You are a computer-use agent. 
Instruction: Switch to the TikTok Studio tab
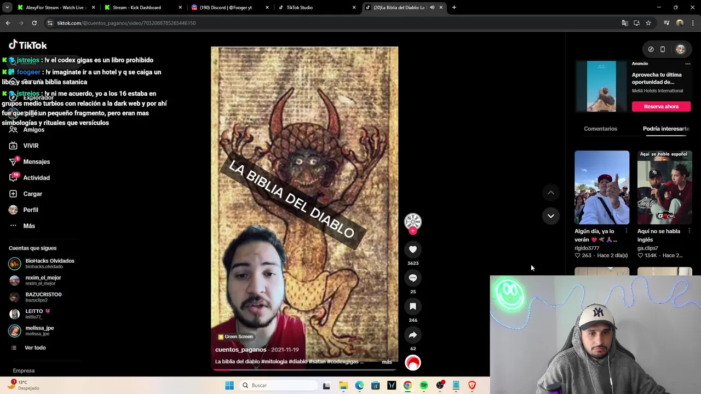point(315,8)
